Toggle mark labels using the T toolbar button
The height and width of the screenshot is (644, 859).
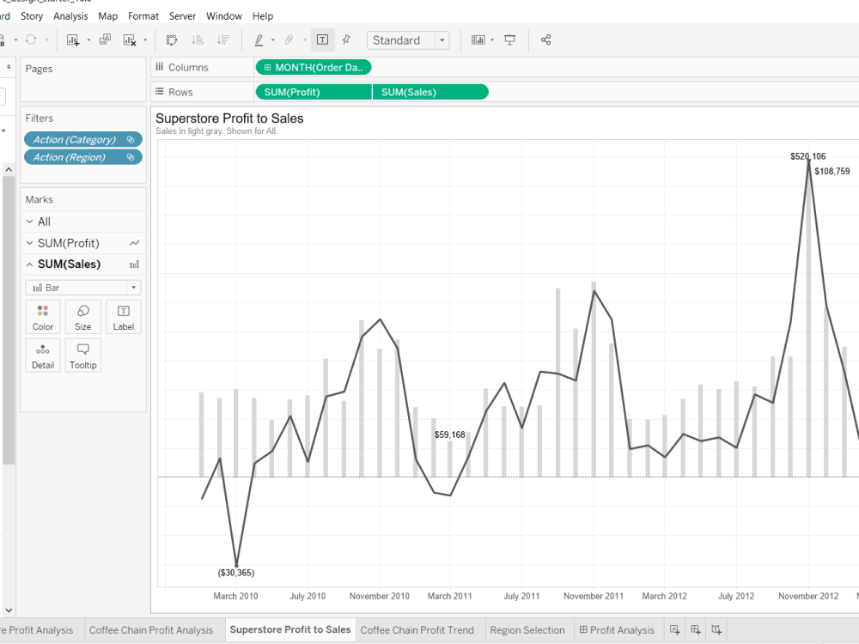(323, 39)
